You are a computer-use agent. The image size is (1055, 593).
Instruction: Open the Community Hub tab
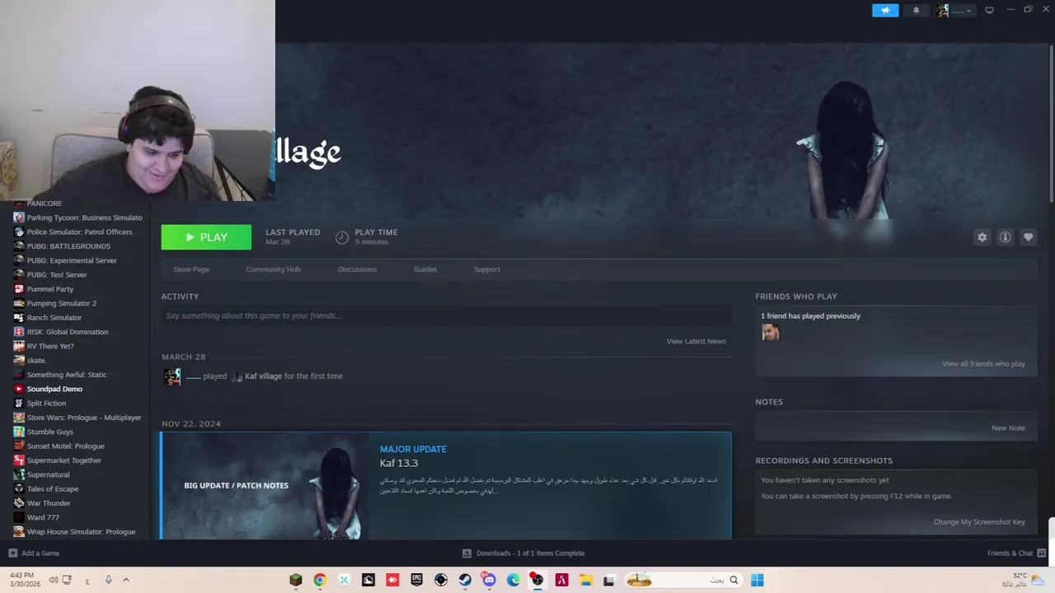pos(273,269)
